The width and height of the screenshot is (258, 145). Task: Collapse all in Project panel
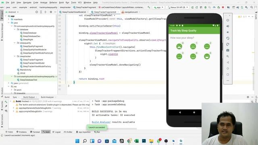click(46, 12)
